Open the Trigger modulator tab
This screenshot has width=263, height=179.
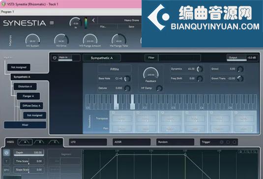[219, 142]
